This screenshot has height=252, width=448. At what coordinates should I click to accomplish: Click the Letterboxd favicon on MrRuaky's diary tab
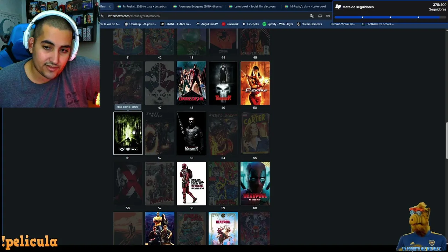tap(287, 6)
